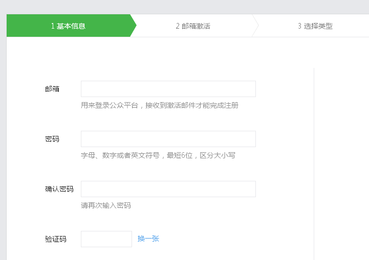Click the email hint about 激活邮件

tap(159, 106)
